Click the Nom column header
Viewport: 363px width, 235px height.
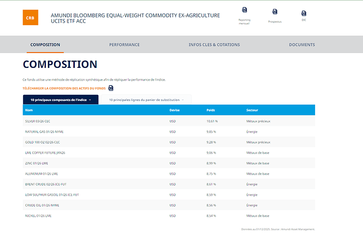point(29,110)
